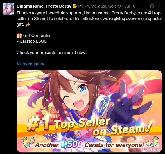
Task: Open the three-dot more options menu
Action: coord(159,6)
